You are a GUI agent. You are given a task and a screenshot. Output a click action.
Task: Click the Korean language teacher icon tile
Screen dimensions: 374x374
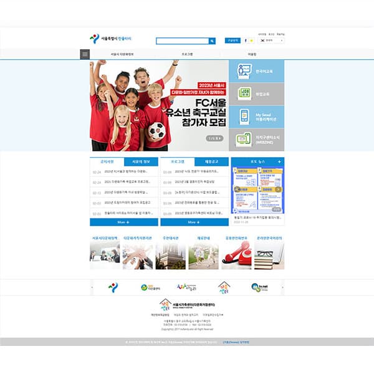point(256,71)
